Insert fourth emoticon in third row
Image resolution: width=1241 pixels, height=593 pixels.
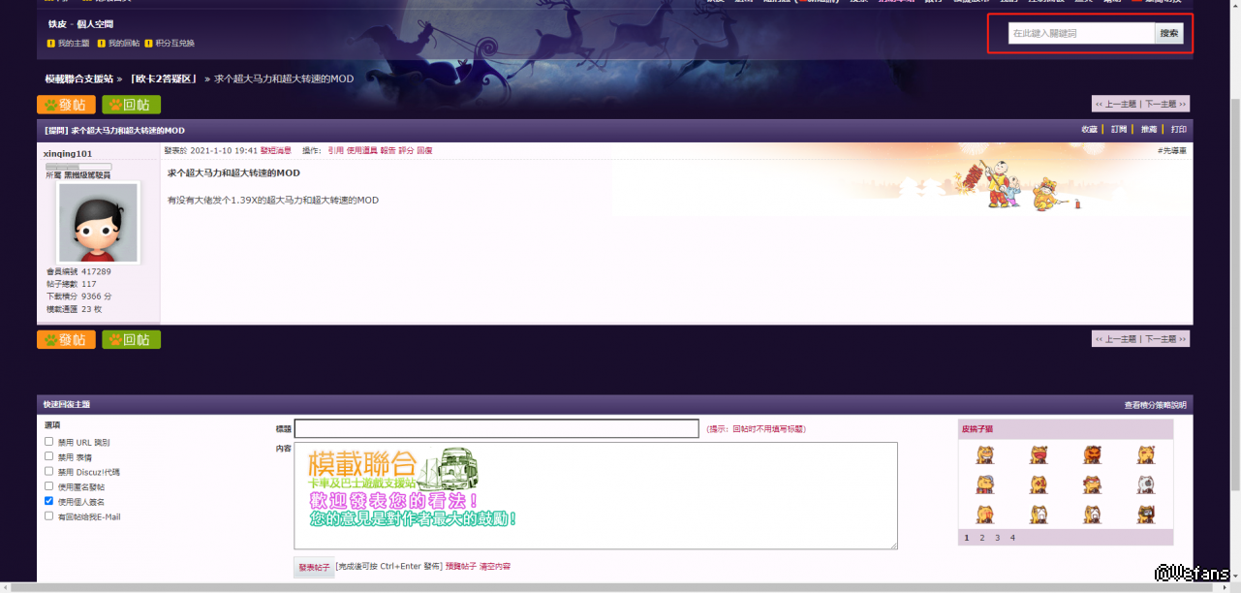(x=1146, y=515)
